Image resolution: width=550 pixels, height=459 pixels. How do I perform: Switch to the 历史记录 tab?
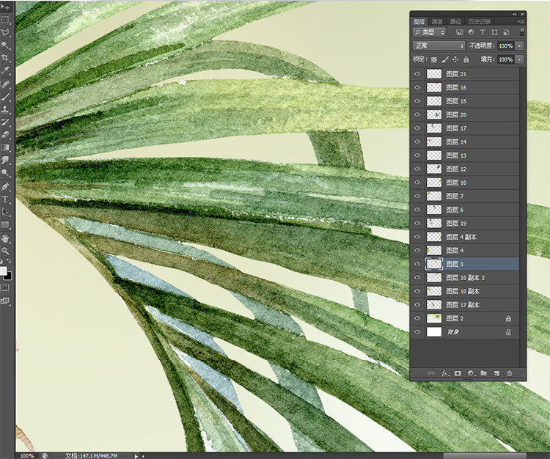click(479, 21)
